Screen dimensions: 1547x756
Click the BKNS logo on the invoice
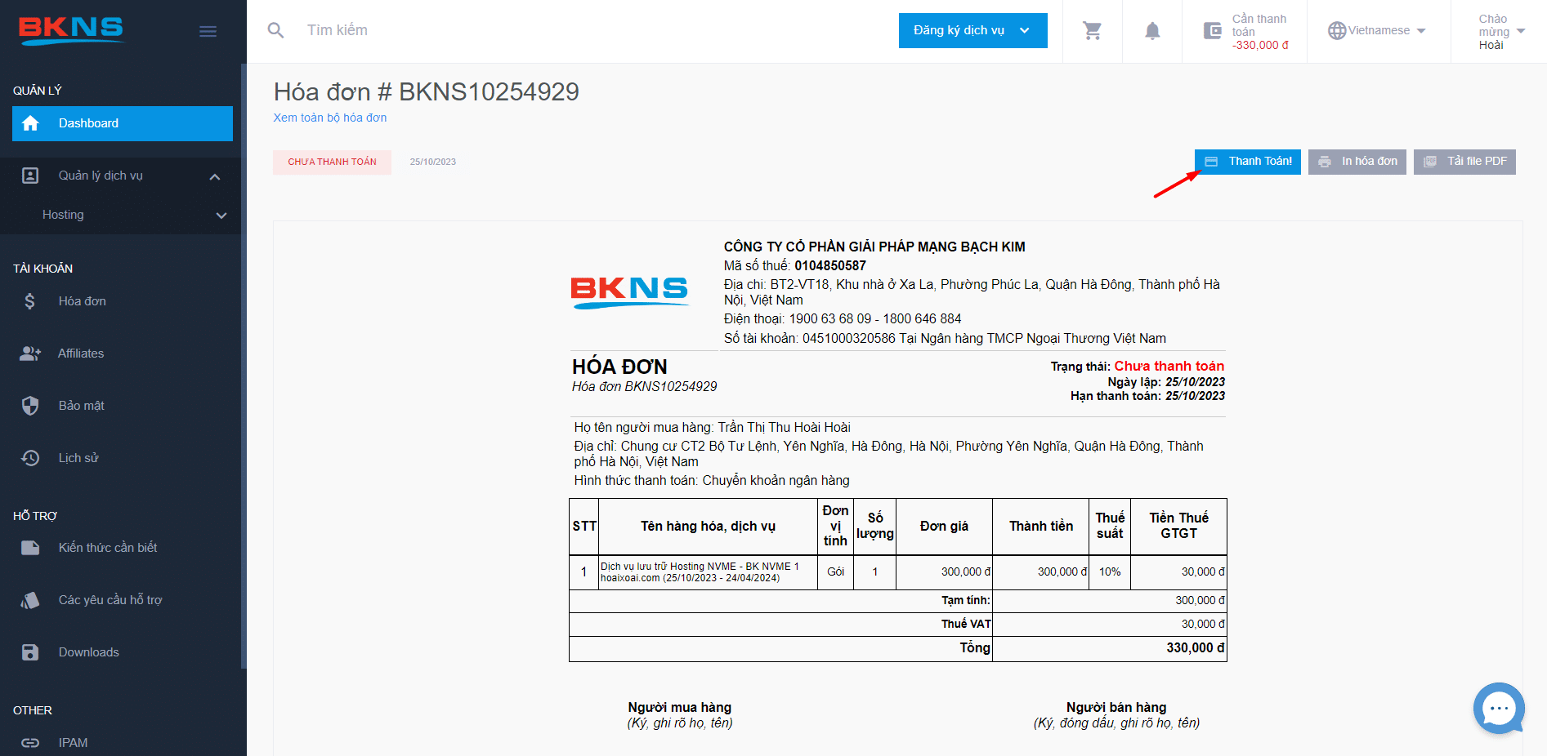point(629,293)
